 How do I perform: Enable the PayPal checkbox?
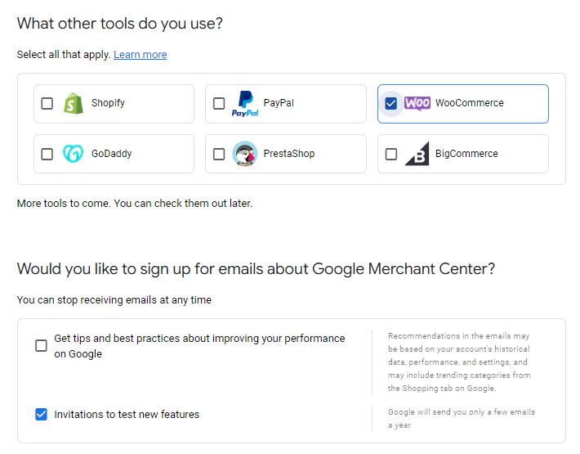pos(219,103)
